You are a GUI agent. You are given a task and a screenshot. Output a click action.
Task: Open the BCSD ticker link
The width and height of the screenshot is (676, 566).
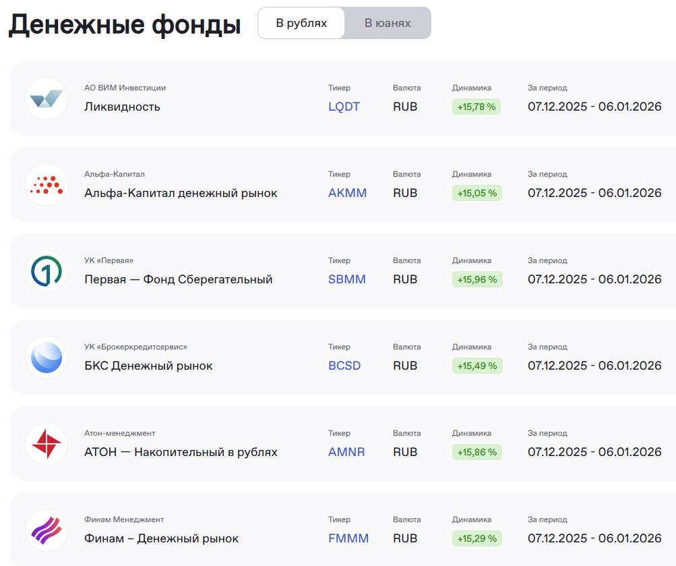(344, 366)
